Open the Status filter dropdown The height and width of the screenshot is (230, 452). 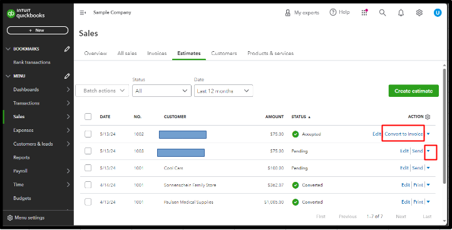point(162,91)
